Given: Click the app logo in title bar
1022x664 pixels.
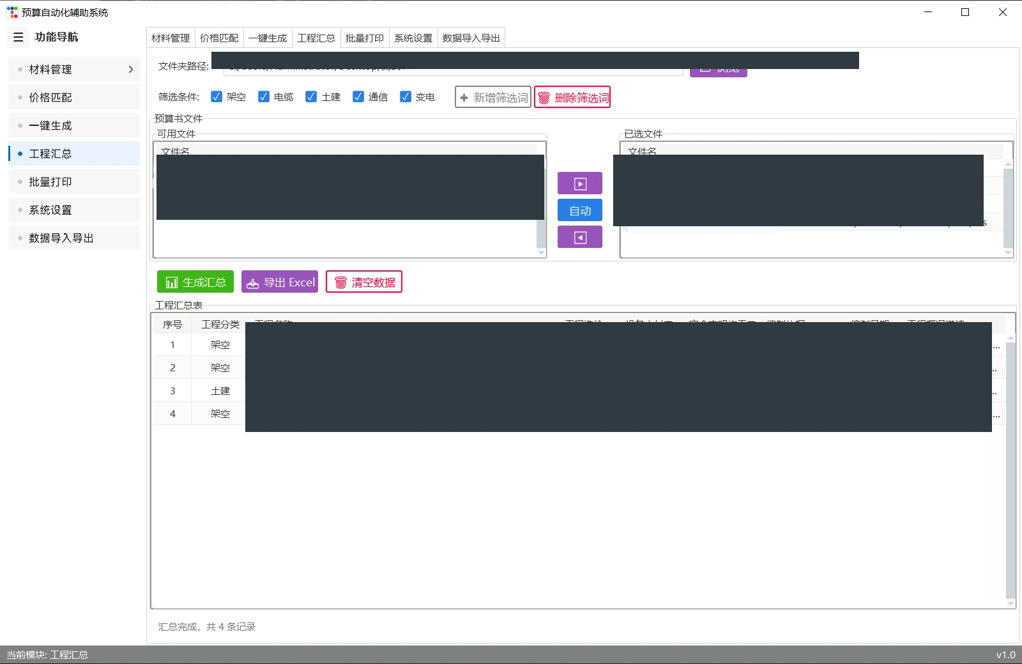Looking at the screenshot, I should [x=12, y=12].
